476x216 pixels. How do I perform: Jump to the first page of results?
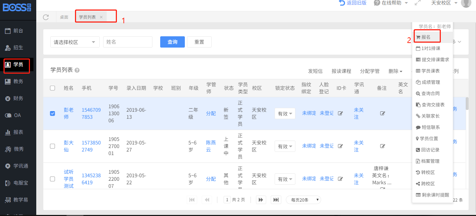point(192,200)
